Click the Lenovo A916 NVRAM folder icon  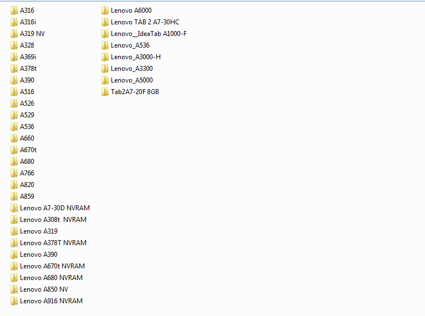14,302
